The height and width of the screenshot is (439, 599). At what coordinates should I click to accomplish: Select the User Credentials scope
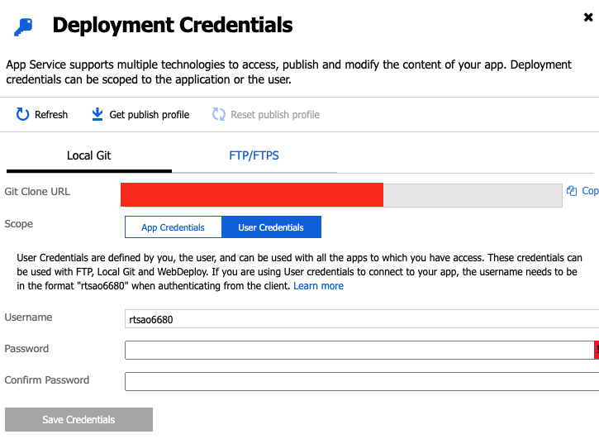tap(271, 227)
